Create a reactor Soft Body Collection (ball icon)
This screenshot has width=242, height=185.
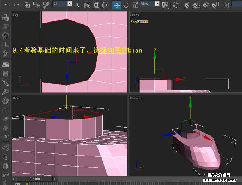(x=5, y=36)
